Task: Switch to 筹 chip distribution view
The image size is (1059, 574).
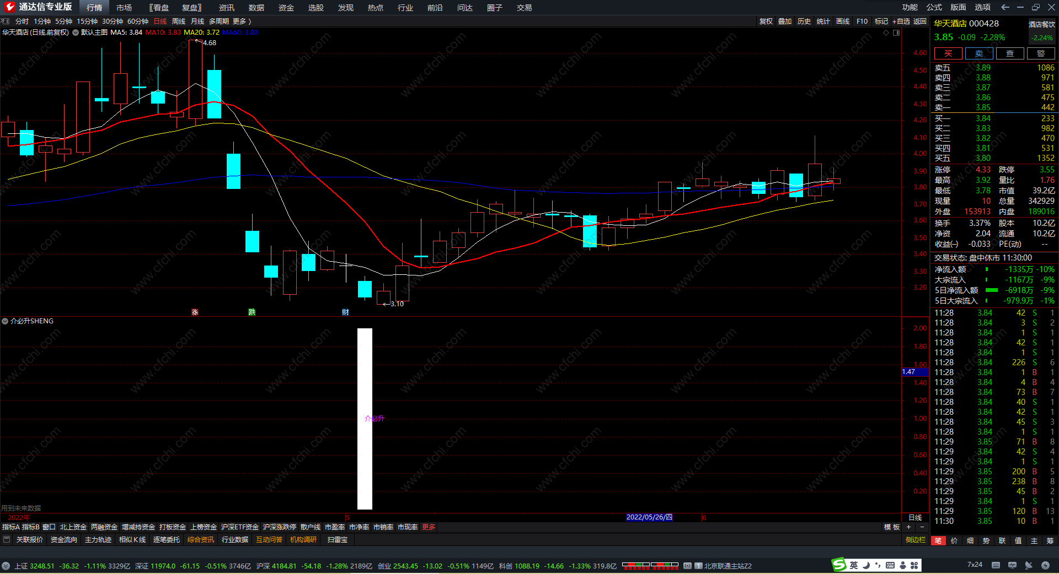Action: click(1050, 540)
